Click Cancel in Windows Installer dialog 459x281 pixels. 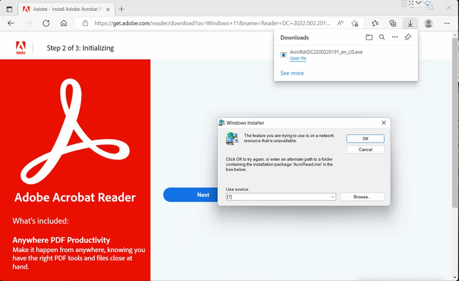(x=365, y=150)
